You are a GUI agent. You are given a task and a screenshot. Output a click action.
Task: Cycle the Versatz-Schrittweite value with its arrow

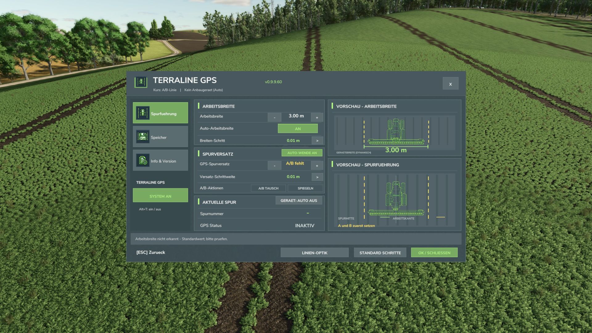[x=317, y=177]
